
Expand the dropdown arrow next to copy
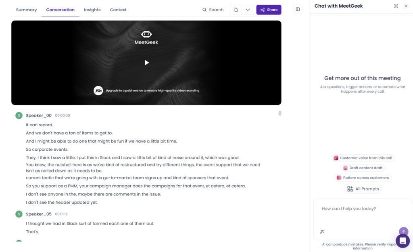pyautogui.click(x=248, y=10)
